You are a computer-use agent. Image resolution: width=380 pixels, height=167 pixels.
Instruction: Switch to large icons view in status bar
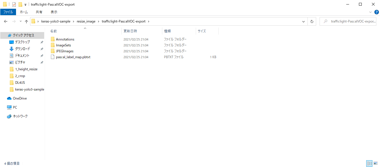click(375, 163)
